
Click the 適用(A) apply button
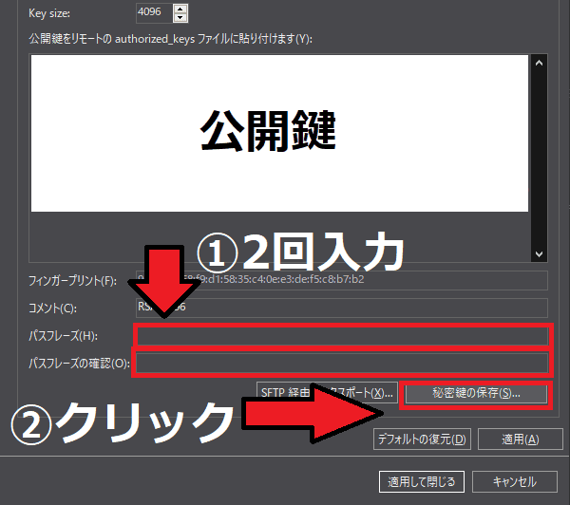[513, 440]
